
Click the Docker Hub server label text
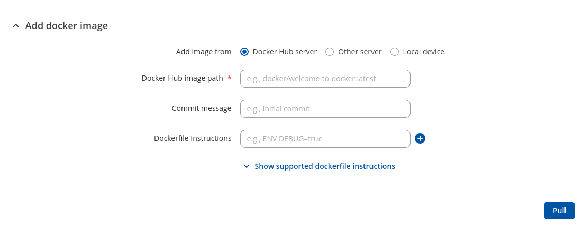285,52
